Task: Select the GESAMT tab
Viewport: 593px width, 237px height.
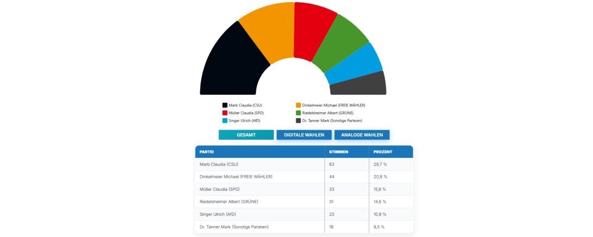Action: coord(246,135)
